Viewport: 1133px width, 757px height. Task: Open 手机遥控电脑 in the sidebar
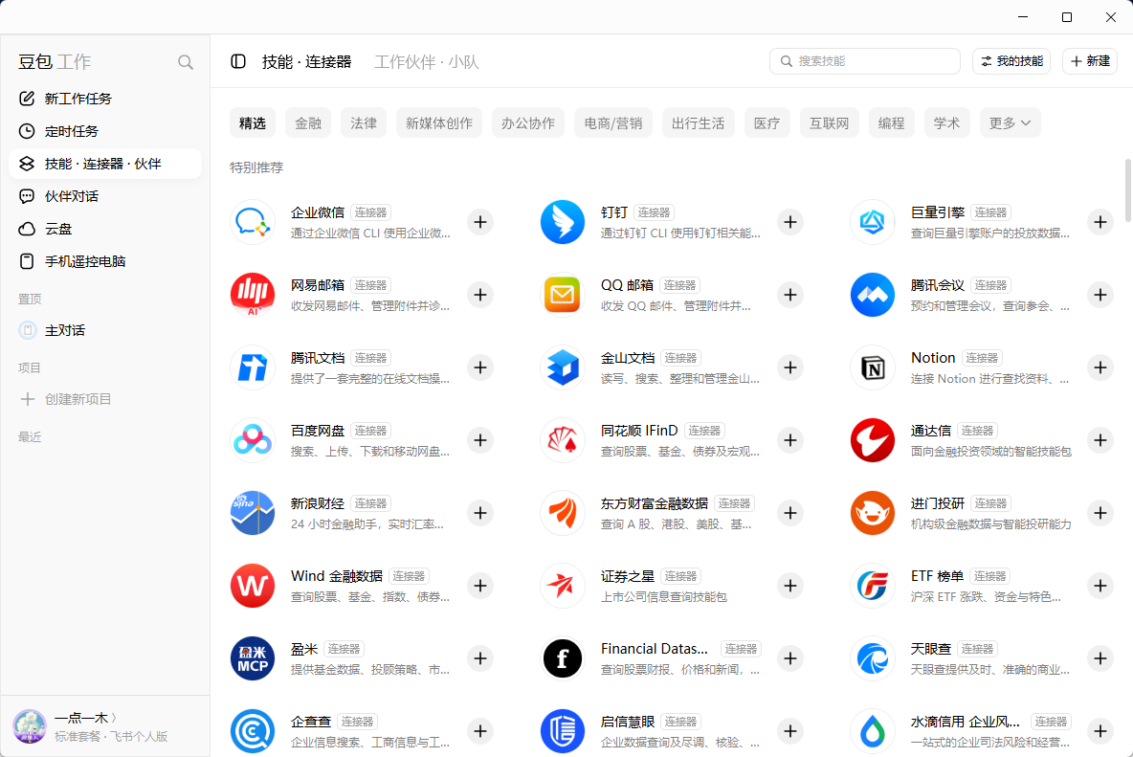click(x=104, y=261)
